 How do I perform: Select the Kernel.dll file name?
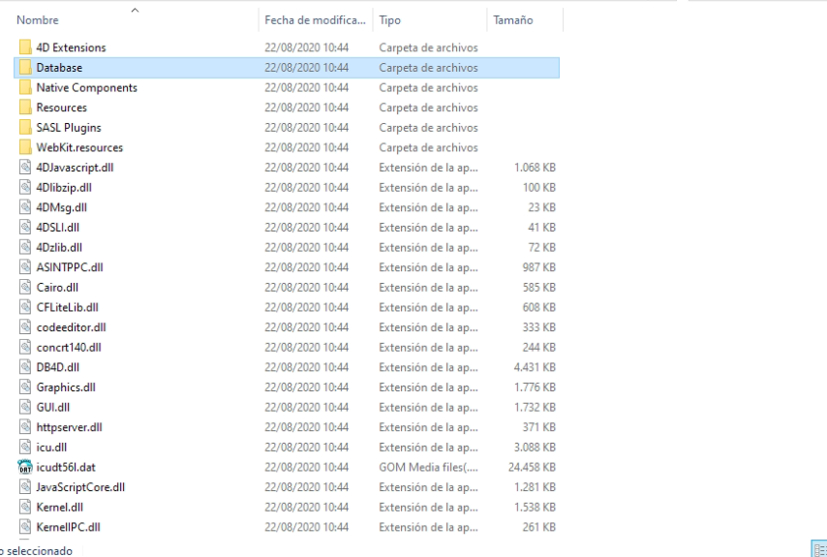[x=60, y=508]
